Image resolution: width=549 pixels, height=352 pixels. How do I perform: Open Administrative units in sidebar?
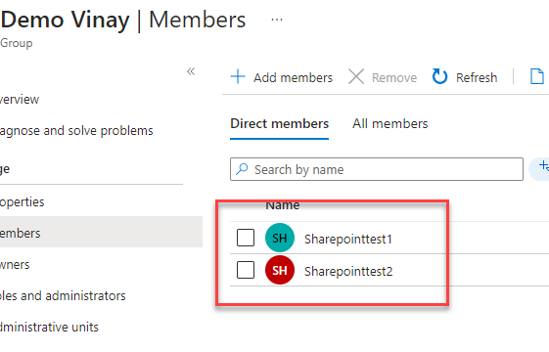tap(49, 328)
